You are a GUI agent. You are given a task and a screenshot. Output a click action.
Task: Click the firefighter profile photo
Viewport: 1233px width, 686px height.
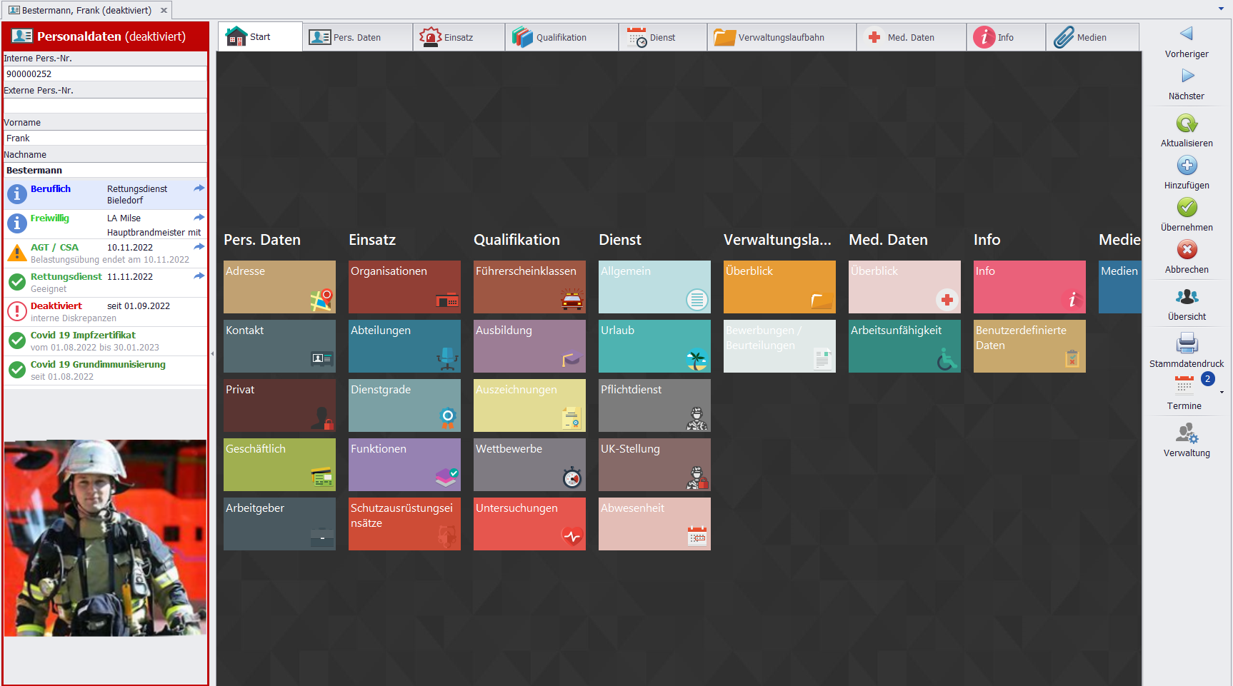(x=105, y=538)
